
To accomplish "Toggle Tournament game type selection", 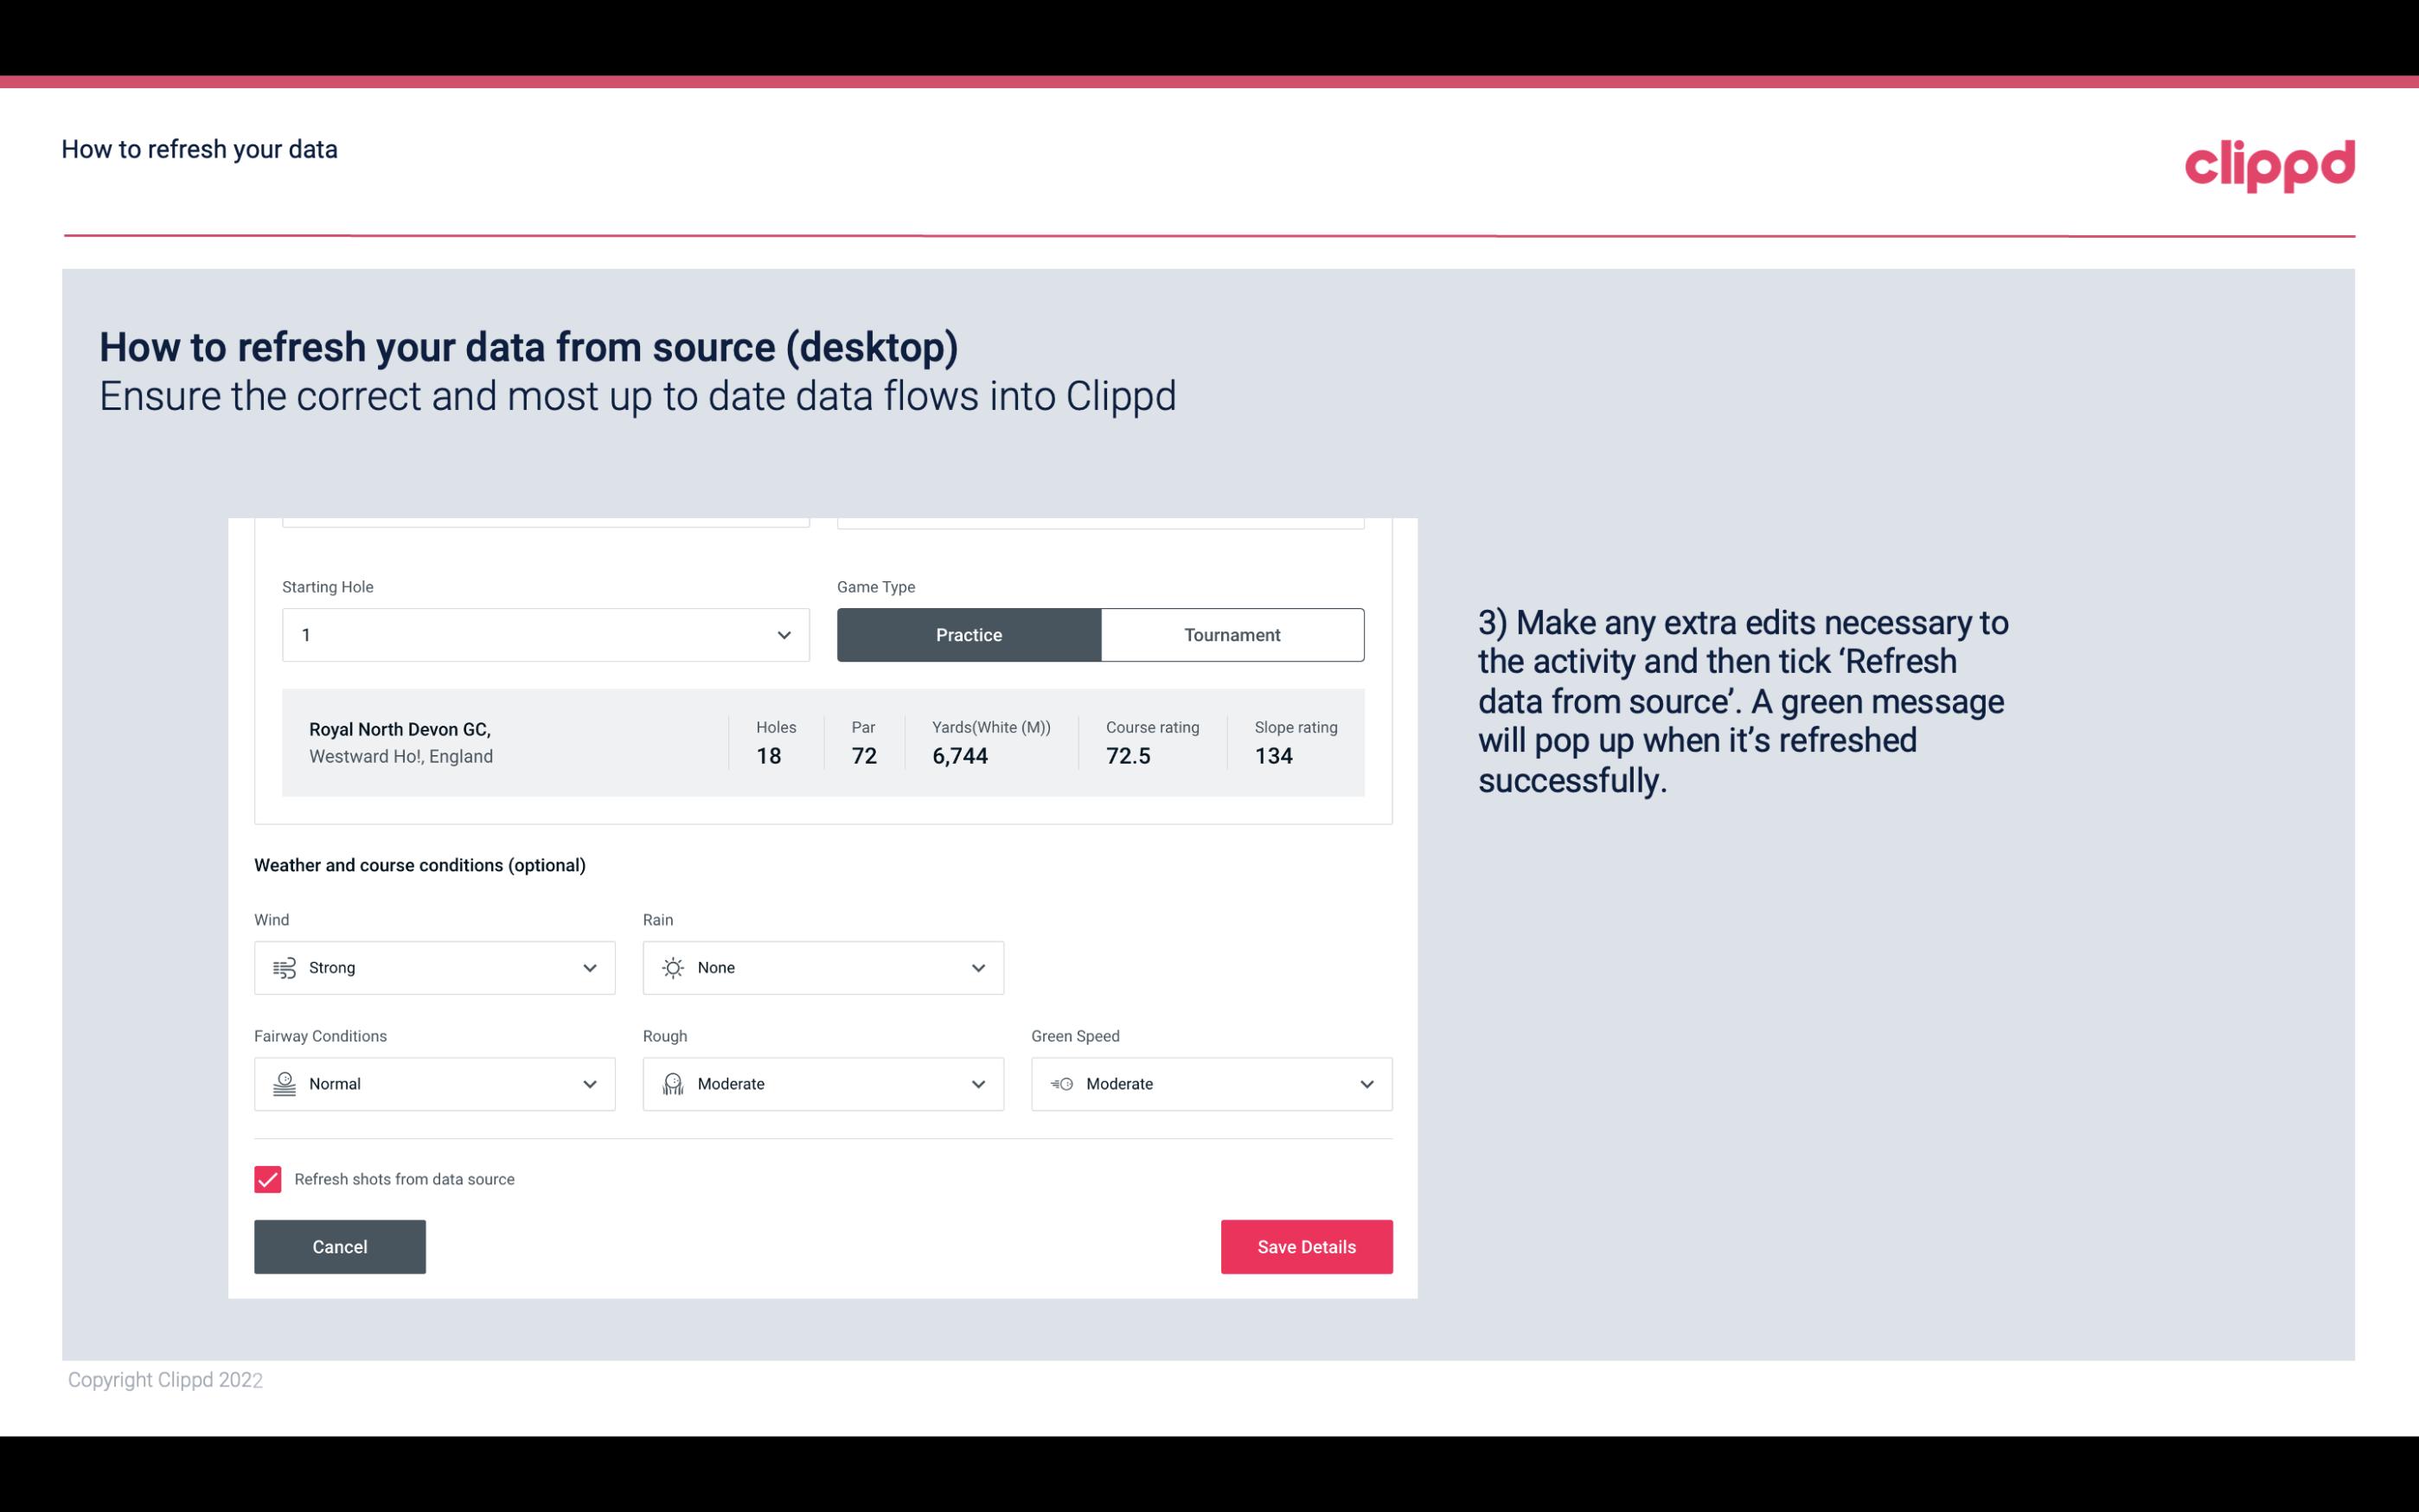I will pyautogui.click(x=1232, y=634).
